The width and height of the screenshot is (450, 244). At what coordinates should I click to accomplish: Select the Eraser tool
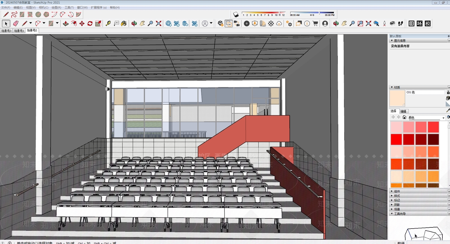tap(15, 24)
